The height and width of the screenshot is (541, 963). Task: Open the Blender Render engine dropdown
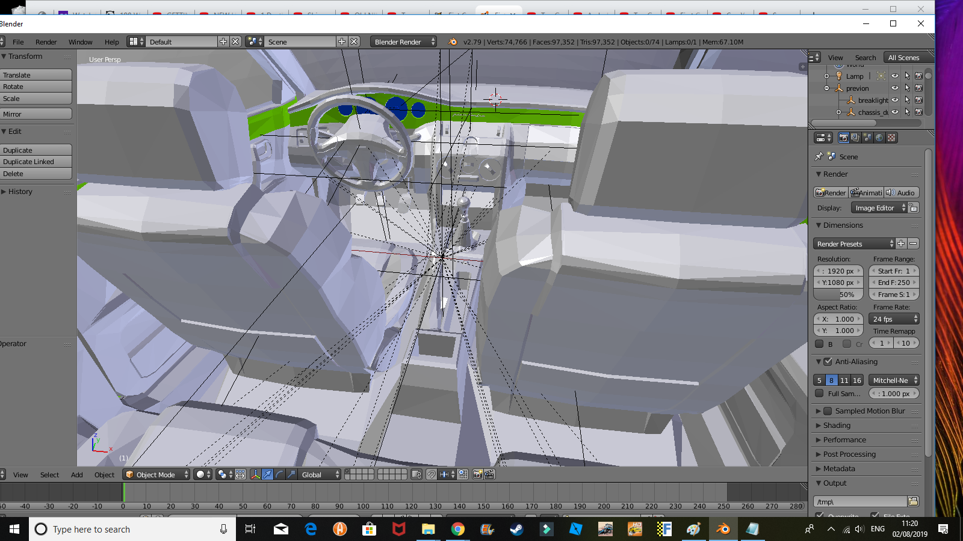click(403, 41)
